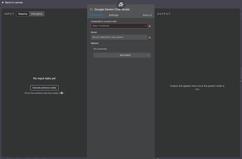Click the Google logo beside the node title
The image size is (242, 159).
tap(92, 9)
